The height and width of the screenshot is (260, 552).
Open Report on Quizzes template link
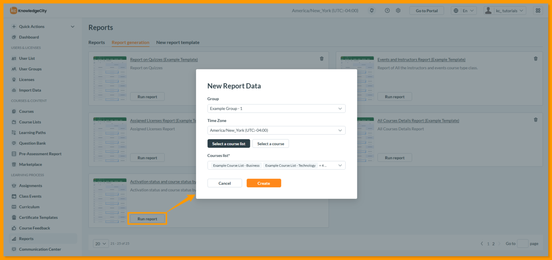click(x=164, y=59)
